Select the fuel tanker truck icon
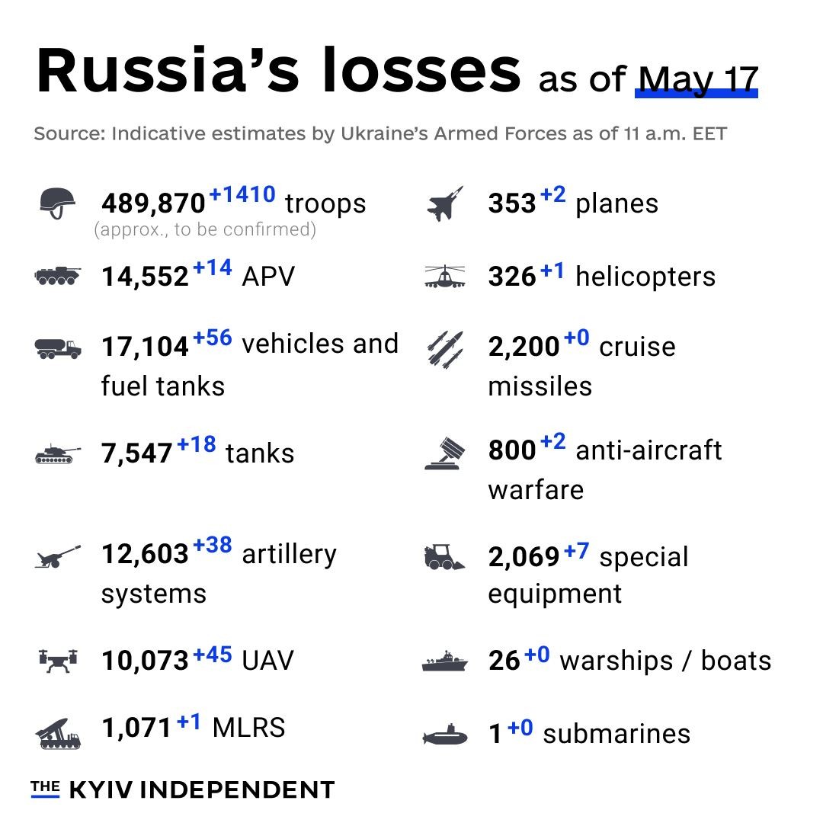 [58, 348]
